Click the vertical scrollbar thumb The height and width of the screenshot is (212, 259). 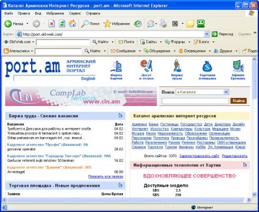click(x=254, y=80)
